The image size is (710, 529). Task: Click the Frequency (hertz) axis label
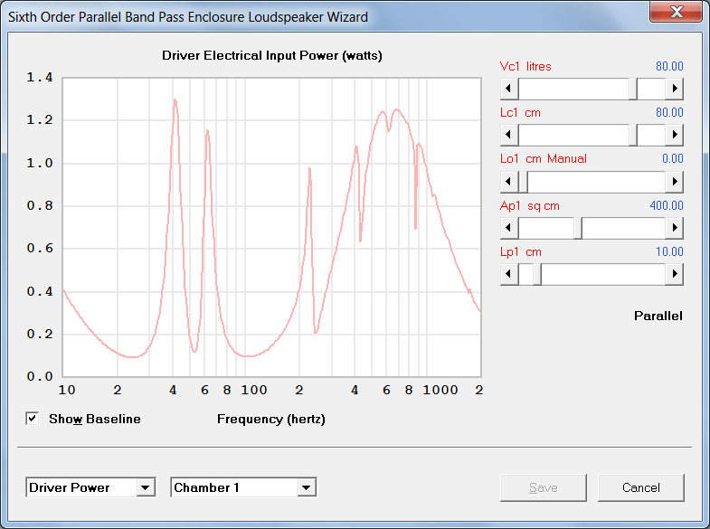coord(271,419)
